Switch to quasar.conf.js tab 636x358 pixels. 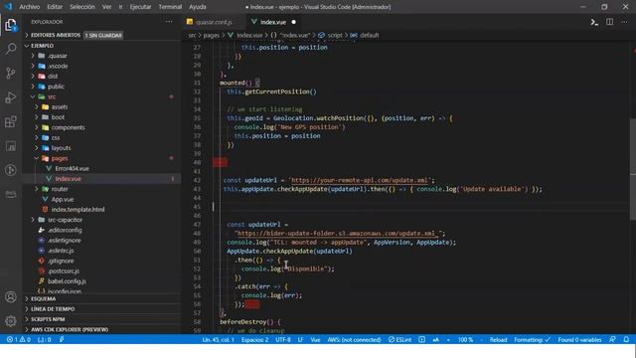(x=213, y=22)
